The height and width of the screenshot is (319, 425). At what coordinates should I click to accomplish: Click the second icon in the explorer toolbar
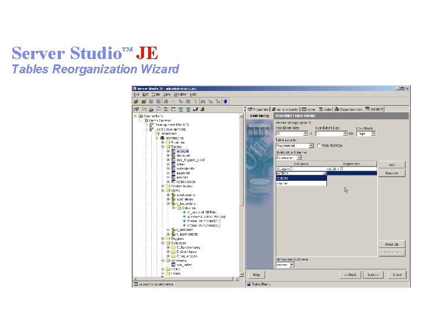pos(144,109)
